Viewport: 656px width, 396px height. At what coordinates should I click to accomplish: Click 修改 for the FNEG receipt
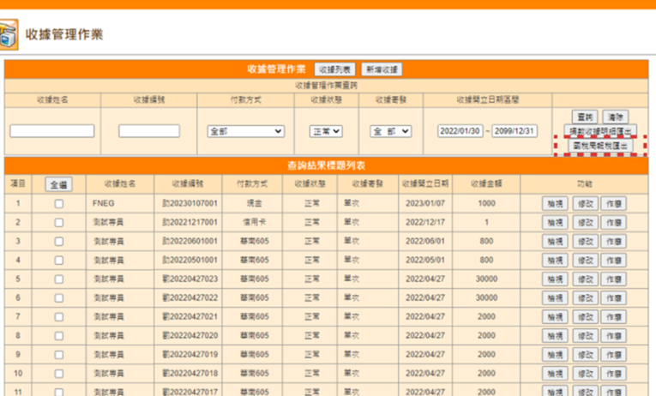(586, 204)
